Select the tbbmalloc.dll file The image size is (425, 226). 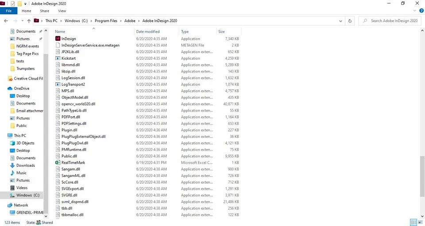(x=72, y=215)
